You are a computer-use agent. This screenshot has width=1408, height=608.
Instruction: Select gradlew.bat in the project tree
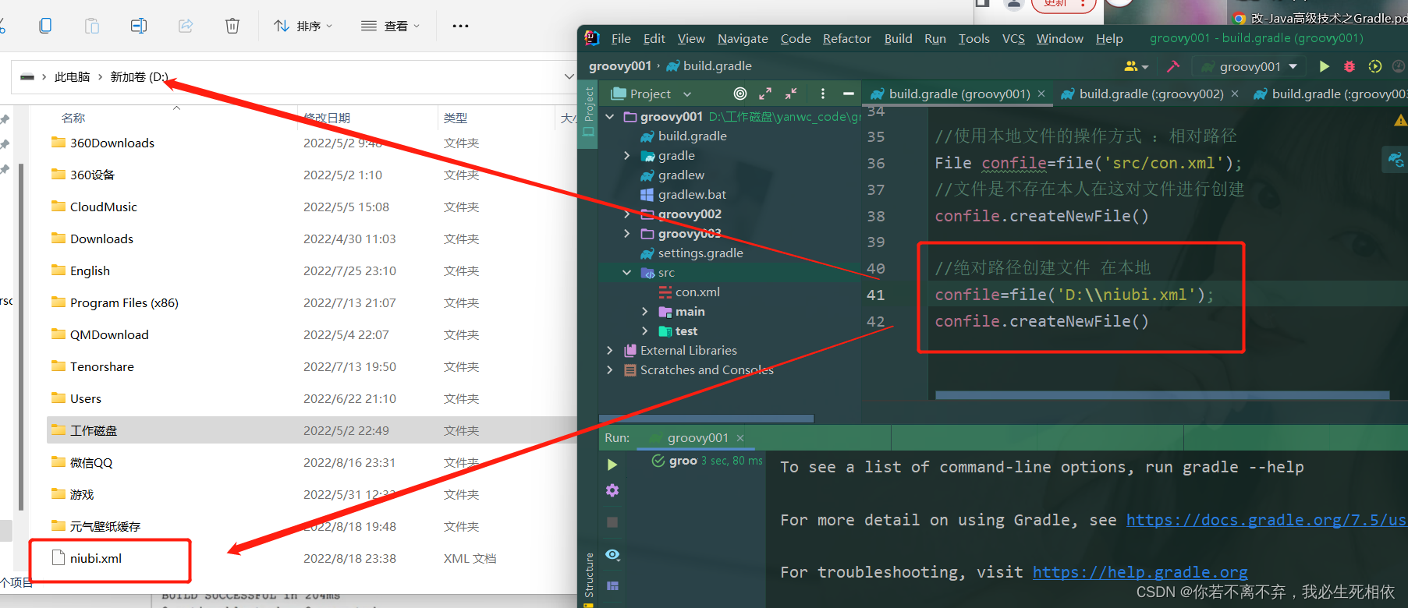coord(683,194)
